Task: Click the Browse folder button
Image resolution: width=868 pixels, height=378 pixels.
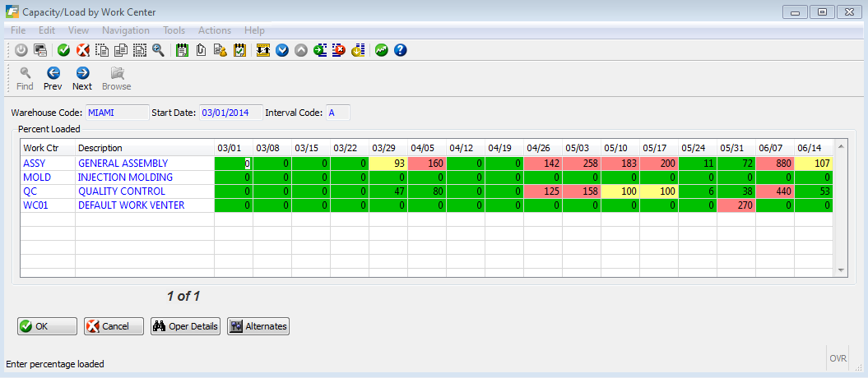Action: tap(116, 78)
